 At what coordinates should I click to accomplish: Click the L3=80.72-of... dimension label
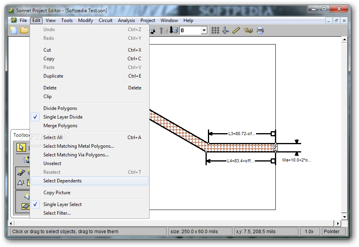(241, 134)
